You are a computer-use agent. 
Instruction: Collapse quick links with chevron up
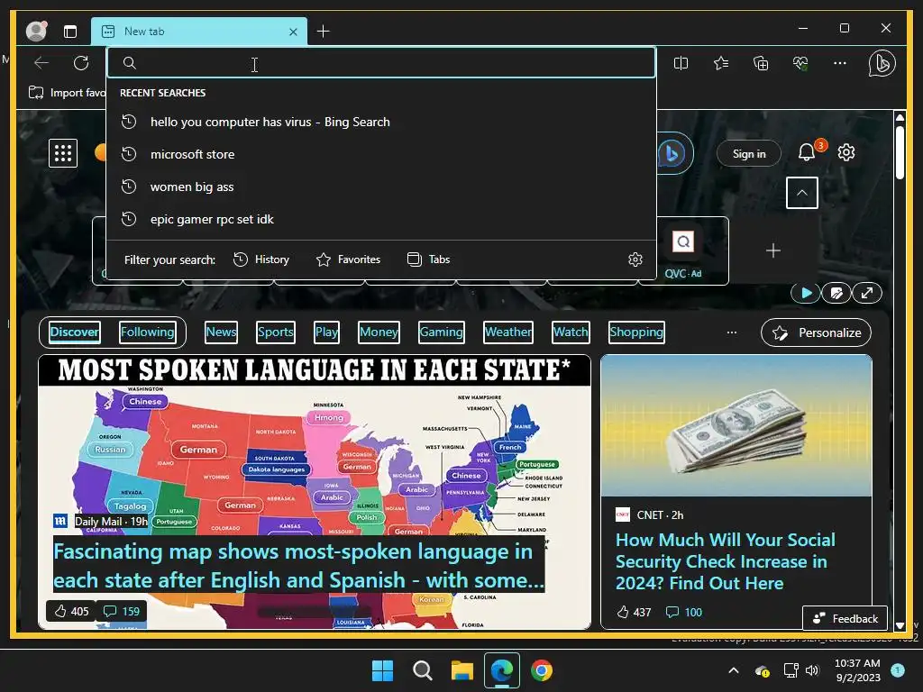click(801, 193)
